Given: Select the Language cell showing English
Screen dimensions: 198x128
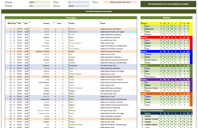Looking at the screenshot, I should click(39, 2).
